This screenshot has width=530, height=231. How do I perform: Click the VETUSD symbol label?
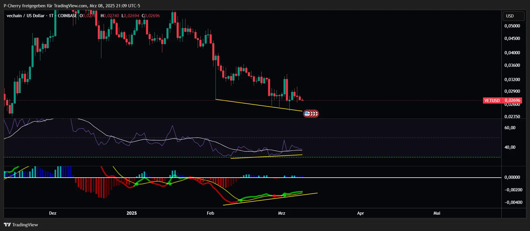pyautogui.click(x=492, y=100)
